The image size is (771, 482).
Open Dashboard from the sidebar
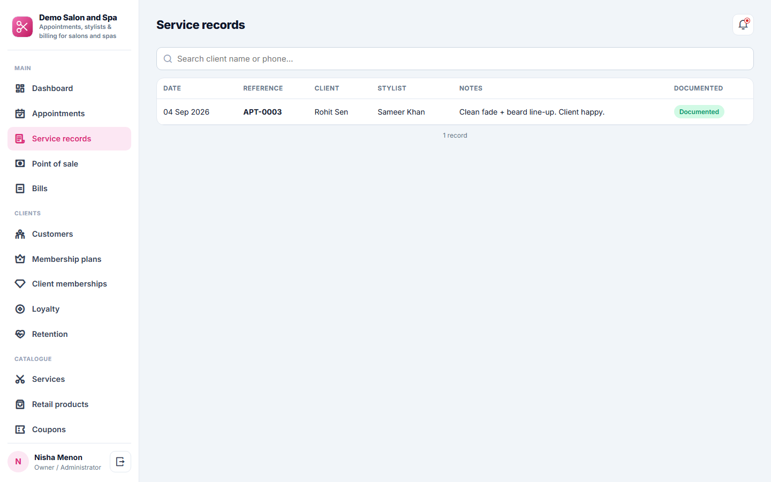click(x=69, y=88)
